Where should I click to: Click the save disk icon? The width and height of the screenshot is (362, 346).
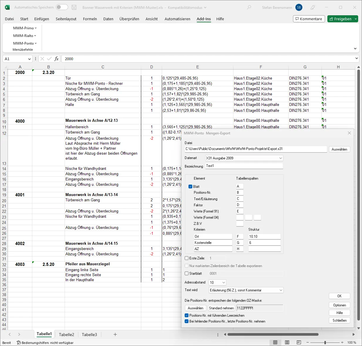point(74,7)
